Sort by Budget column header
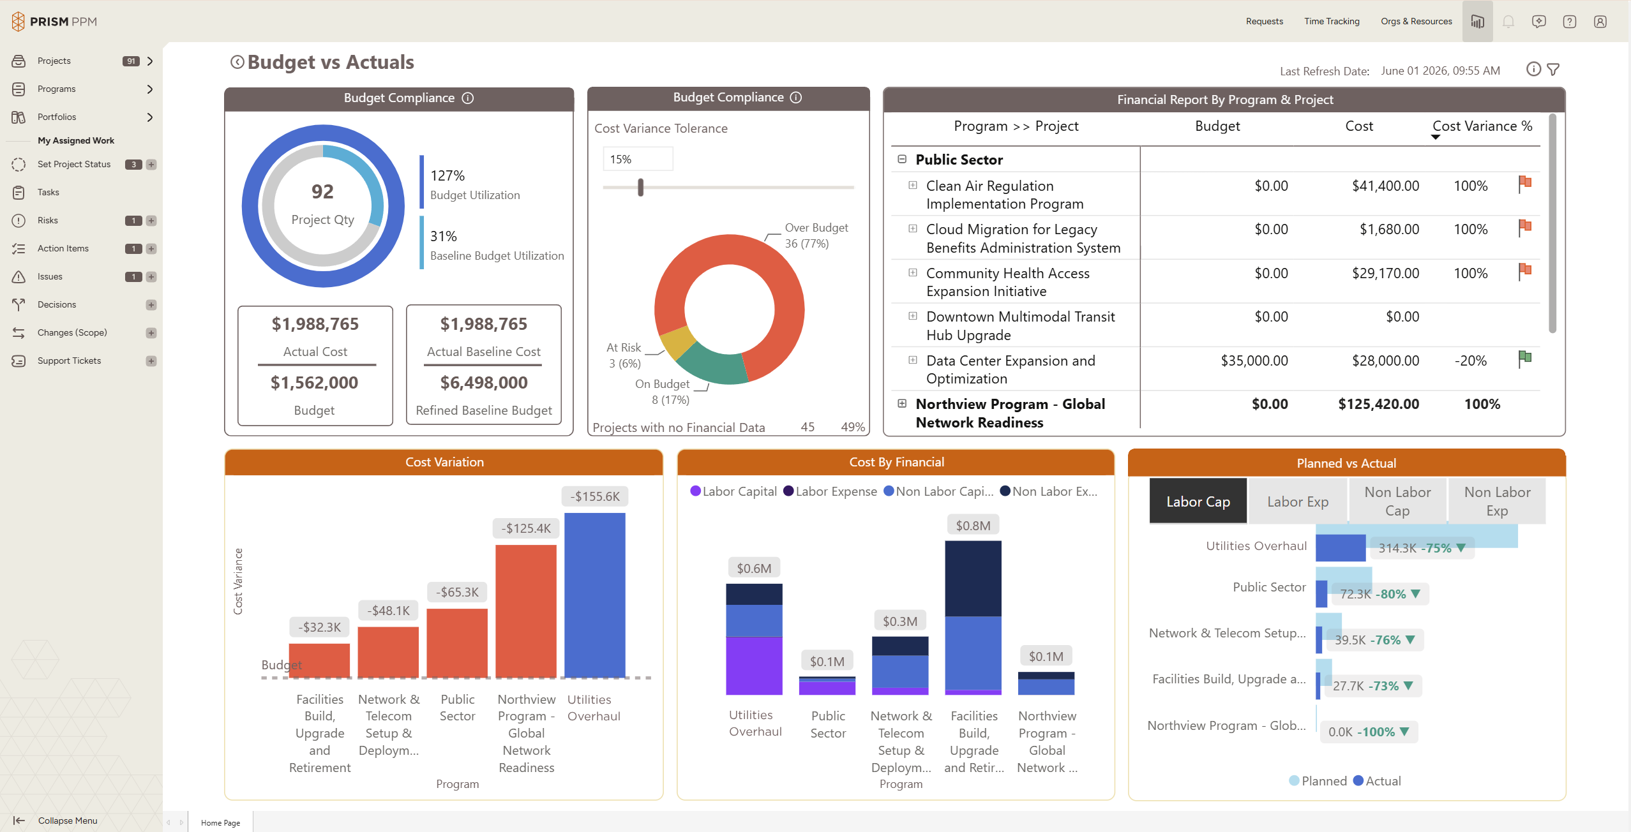Viewport: 1631px width, 832px height. click(1217, 126)
